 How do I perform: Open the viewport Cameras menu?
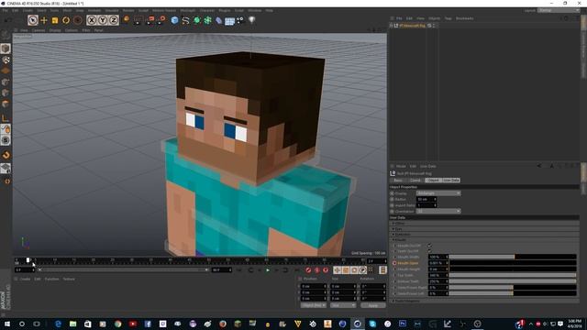pos(39,30)
